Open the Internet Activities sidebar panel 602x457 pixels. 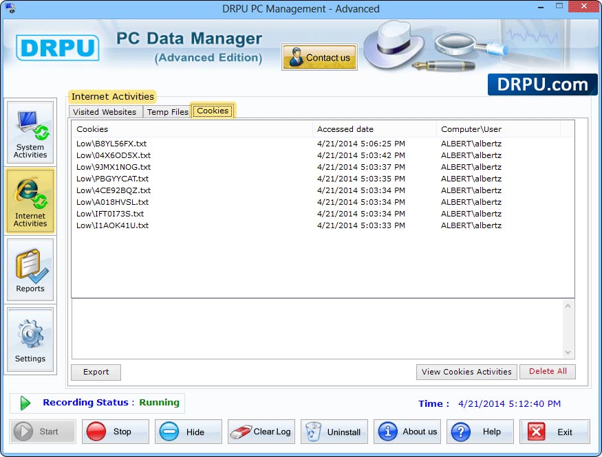(x=30, y=201)
